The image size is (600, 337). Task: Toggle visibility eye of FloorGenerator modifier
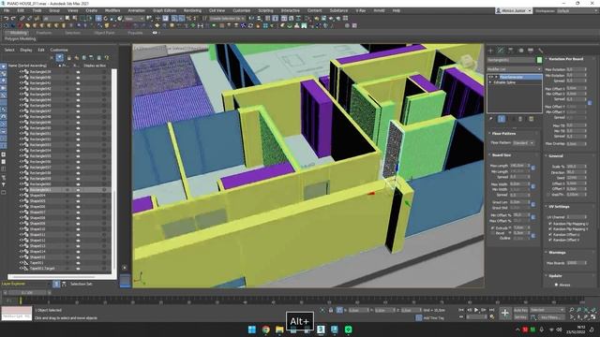point(491,77)
